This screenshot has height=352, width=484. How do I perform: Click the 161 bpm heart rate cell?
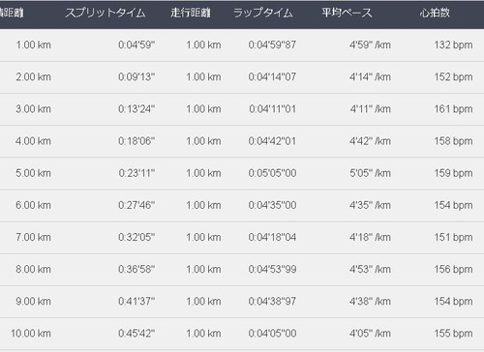tap(453, 109)
